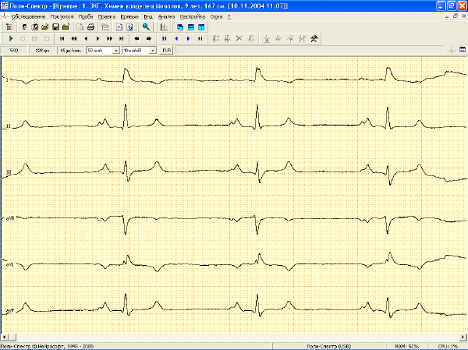Screen dimensions: 468x350
Task: Click the tile windows horizontally icon
Action: coord(191,27)
